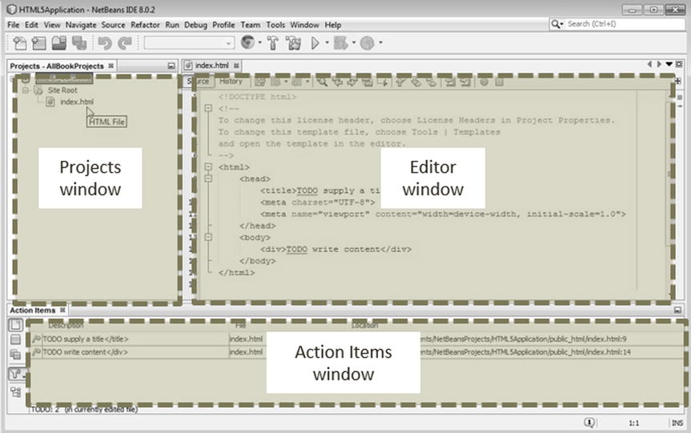The width and height of the screenshot is (691, 433).
Task: Click the New File toolbar icon
Action: (x=20, y=42)
